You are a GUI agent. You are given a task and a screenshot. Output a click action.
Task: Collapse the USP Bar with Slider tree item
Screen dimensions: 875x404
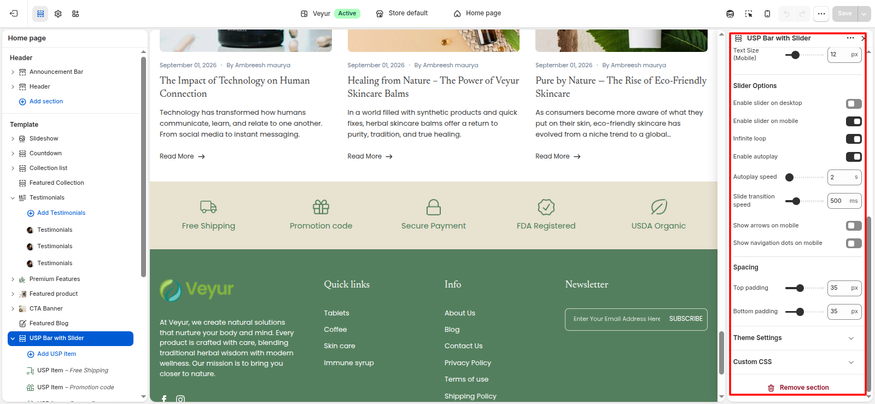click(13, 338)
